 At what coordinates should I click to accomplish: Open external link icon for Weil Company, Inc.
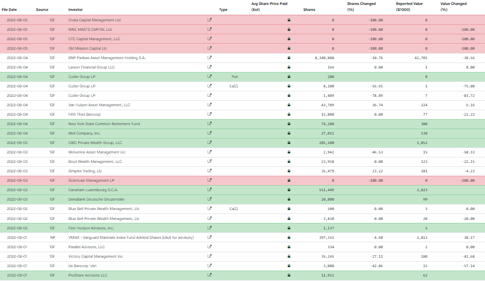(209, 133)
